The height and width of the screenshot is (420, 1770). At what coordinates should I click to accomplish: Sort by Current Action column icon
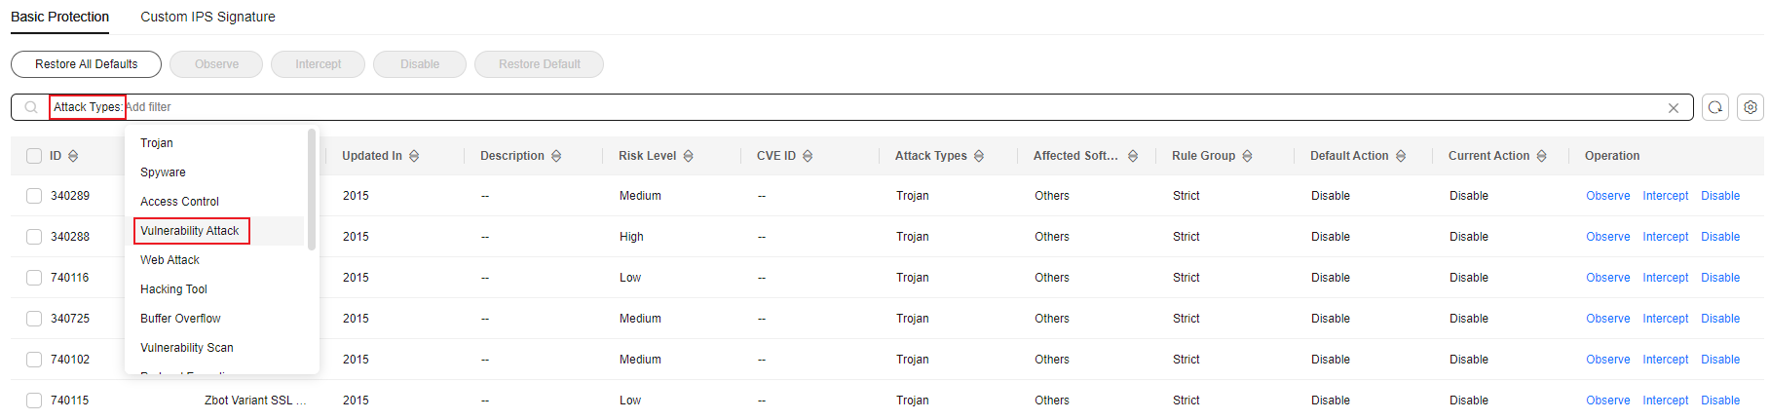click(x=1541, y=156)
